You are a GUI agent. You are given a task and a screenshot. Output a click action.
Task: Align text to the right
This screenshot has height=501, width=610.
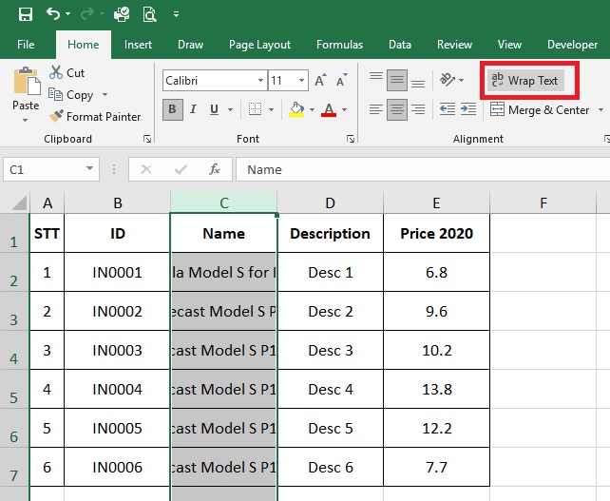tap(418, 109)
